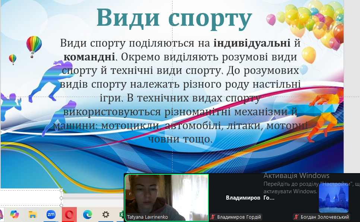Open File Explorer from the taskbar
The image size is (360, 222).
point(32,215)
